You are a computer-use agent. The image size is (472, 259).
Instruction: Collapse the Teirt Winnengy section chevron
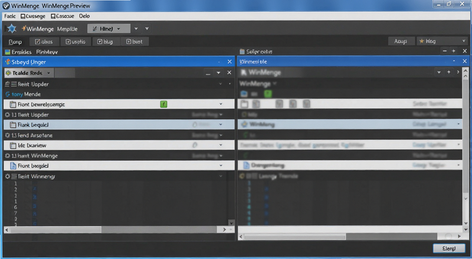221,176
